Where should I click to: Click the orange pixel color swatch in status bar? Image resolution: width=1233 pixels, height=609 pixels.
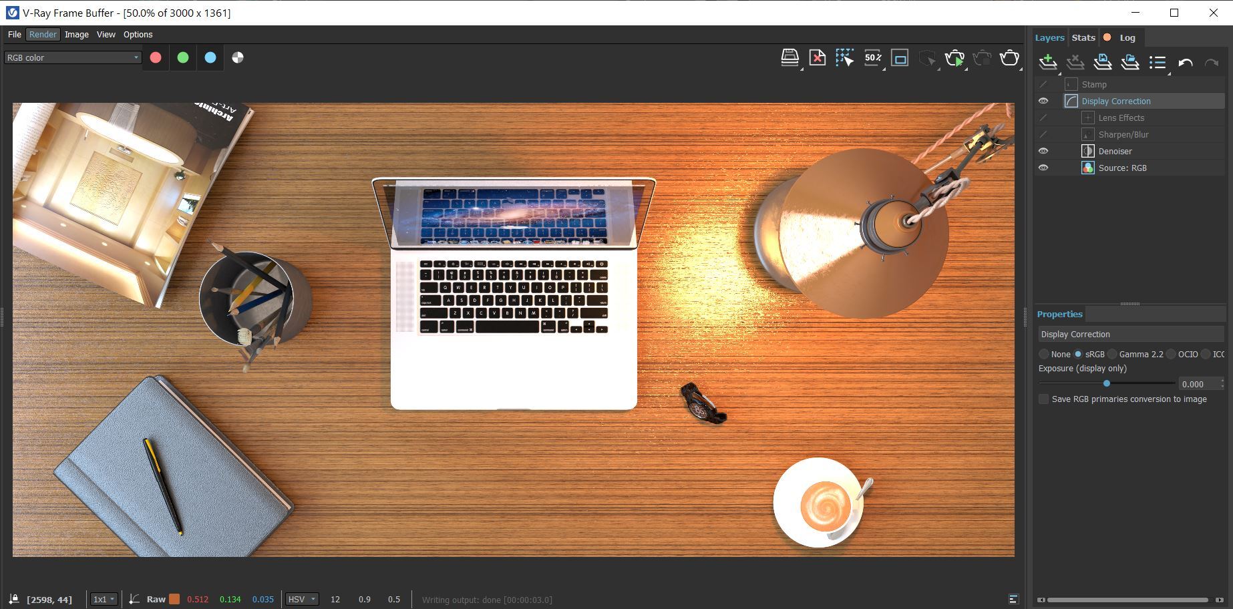click(x=174, y=599)
